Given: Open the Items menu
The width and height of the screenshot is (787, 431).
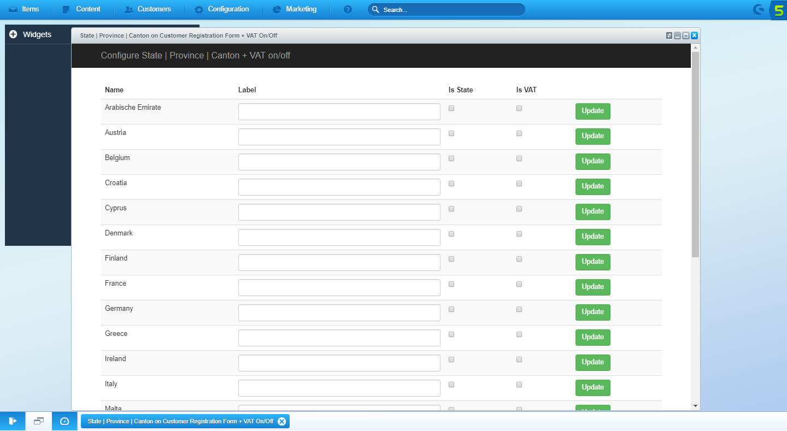Looking at the screenshot, I should (x=24, y=9).
